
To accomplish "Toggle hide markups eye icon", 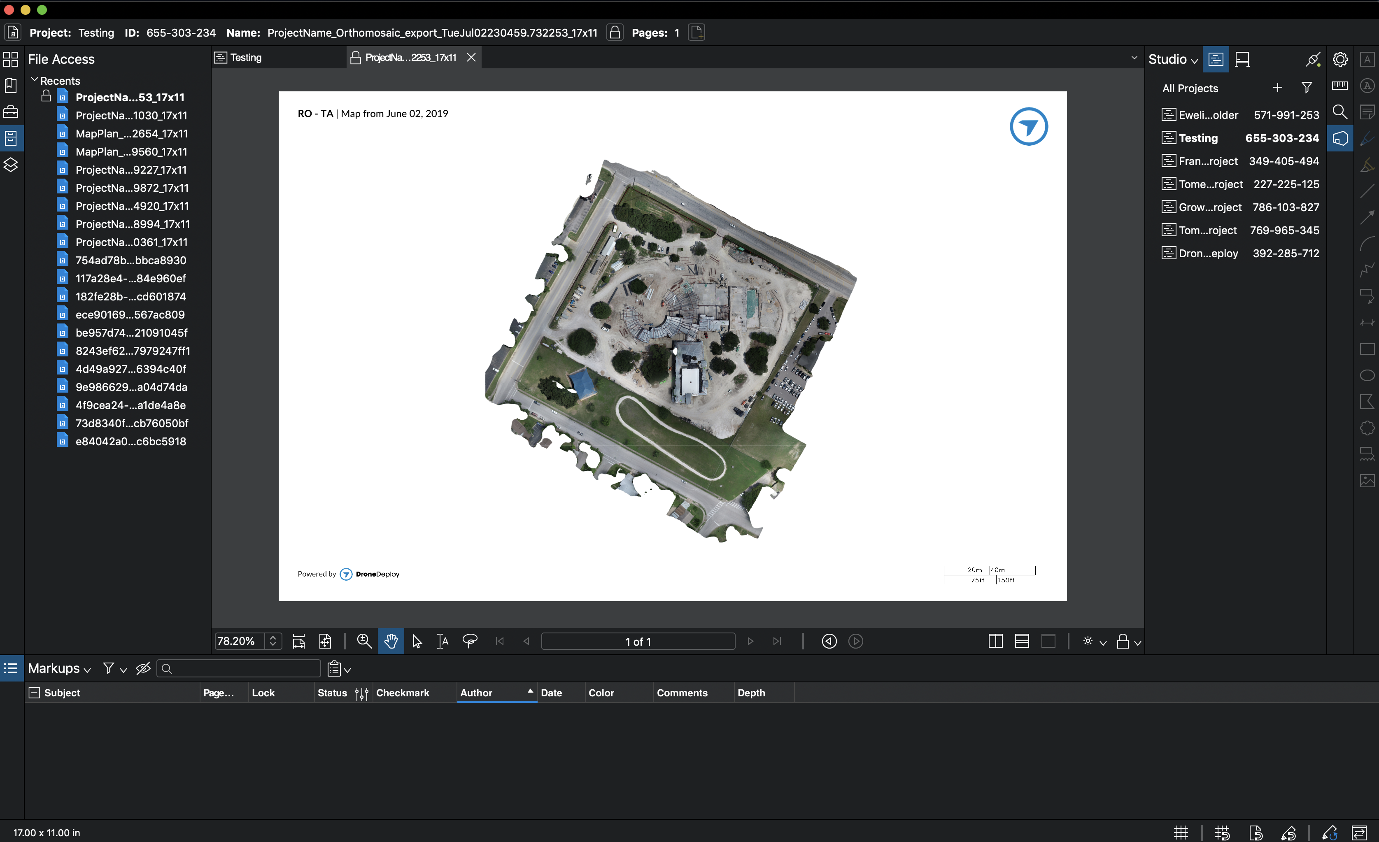I will 143,669.
